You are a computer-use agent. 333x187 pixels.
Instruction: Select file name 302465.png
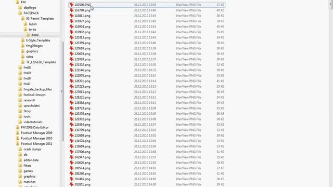[82, 179]
